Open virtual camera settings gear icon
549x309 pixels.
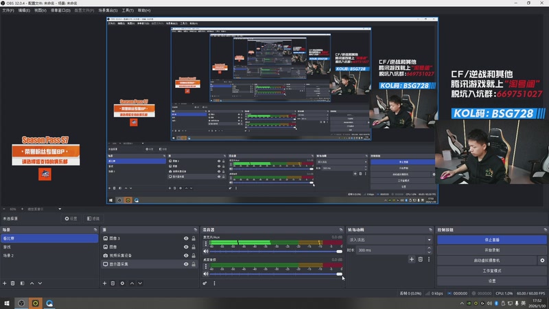click(542, 260)
